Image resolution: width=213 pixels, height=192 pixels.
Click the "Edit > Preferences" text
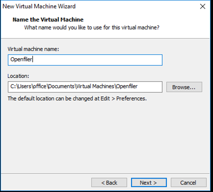pyautogui.click(x=123, y=98)
